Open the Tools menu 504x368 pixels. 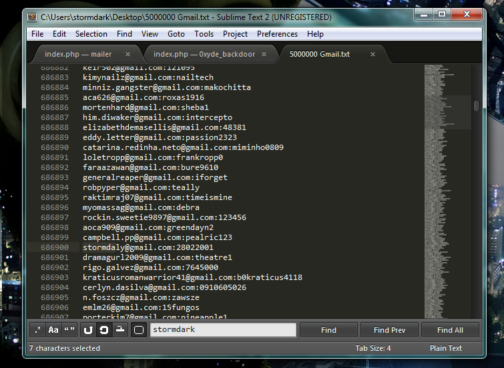204,34
